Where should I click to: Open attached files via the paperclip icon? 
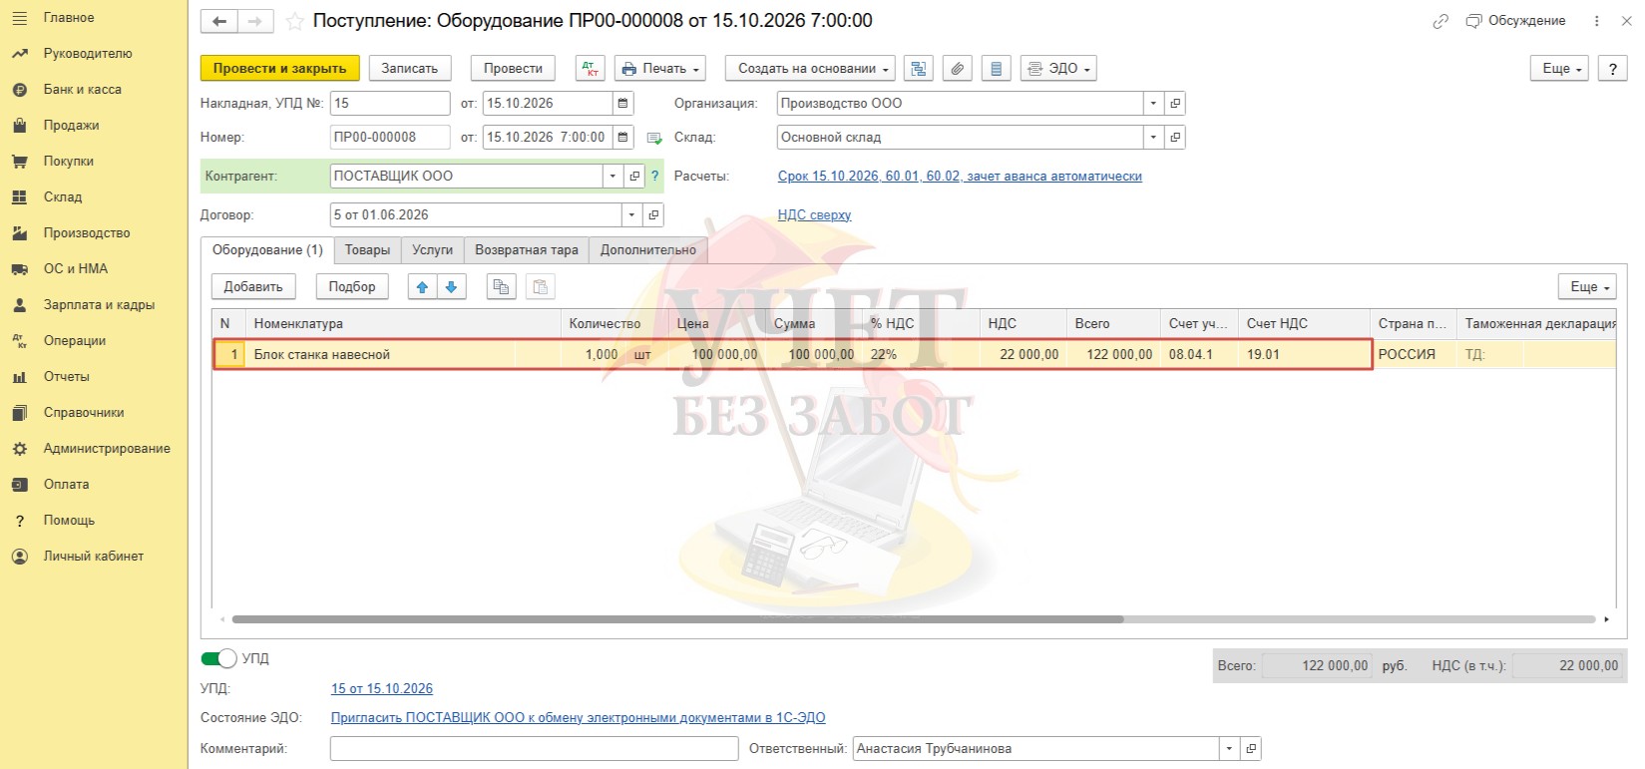(957, 68)
